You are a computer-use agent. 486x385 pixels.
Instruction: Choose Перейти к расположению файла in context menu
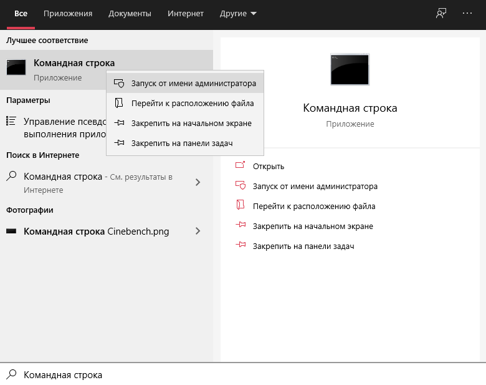(x=185, y=104)
